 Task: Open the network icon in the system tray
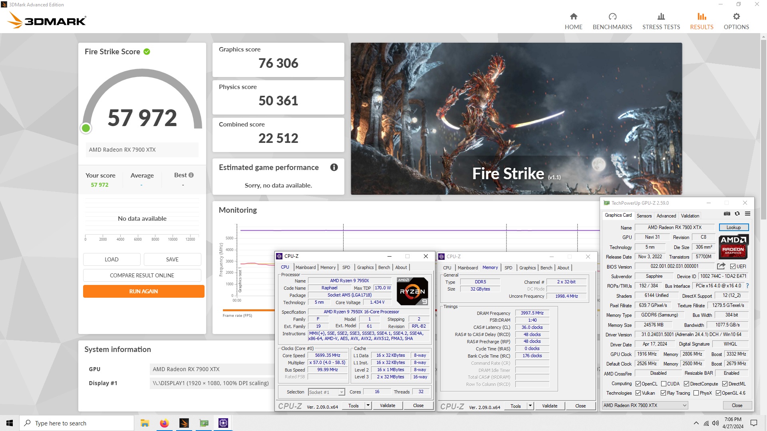706,423
